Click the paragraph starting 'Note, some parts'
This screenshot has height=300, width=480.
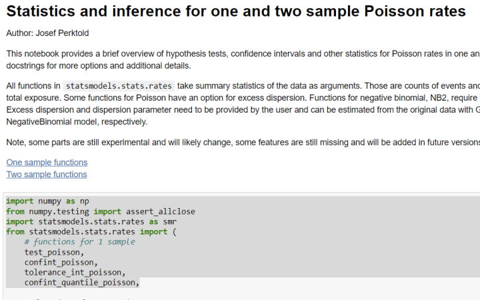point(240,142)
